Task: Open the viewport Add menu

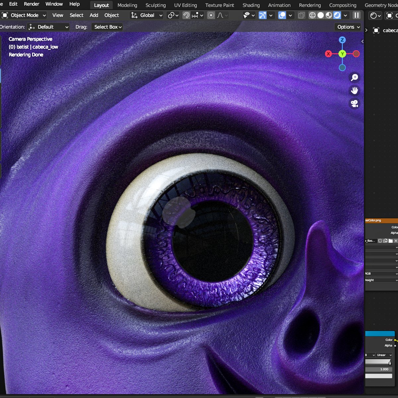Action: [94, 15]
